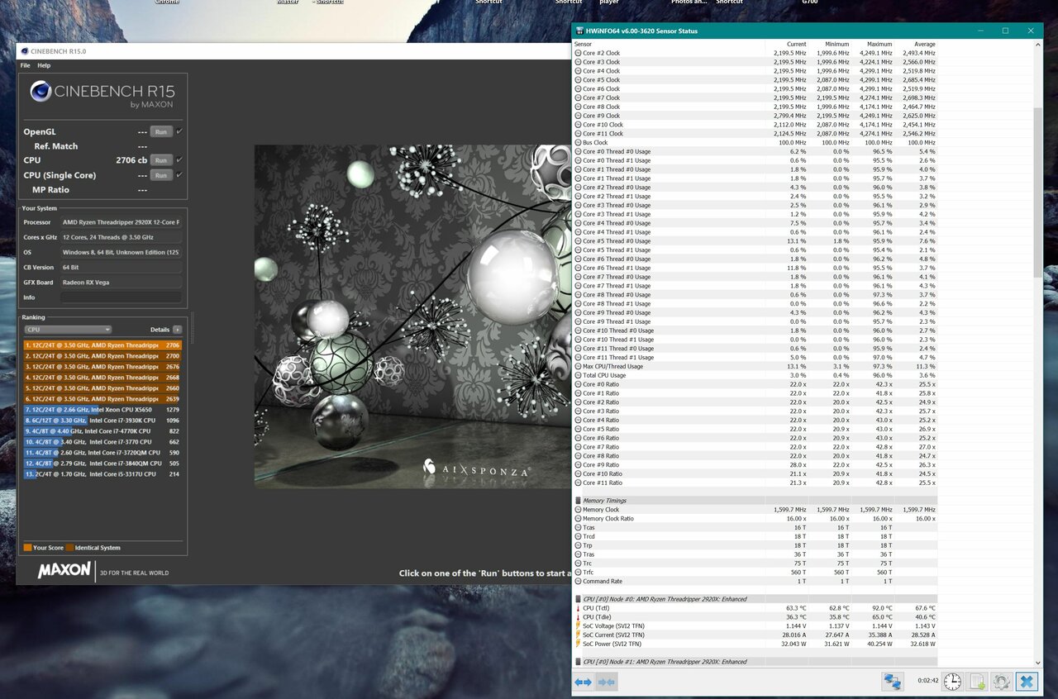Viewport: 1058px width, 699px height.
Task: Open HWiNFO sensor settings gear icon
Action: [1001, 682]
